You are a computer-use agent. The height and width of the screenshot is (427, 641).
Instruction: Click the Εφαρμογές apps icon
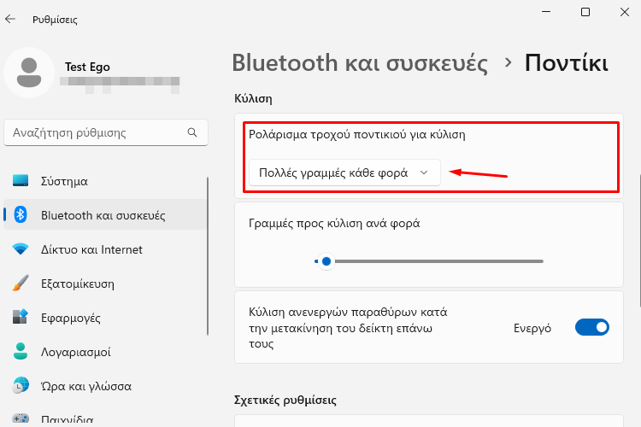click(x=20, y=317)
